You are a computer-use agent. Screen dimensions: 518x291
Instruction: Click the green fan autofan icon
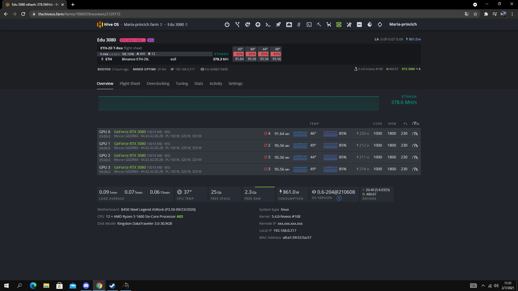[x=339, y=25]
